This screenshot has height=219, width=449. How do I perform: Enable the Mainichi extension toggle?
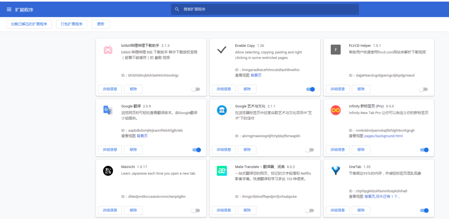[x=196, y=210]
